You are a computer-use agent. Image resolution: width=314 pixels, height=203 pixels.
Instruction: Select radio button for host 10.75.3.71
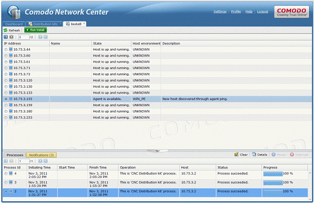pyautogui.click(x=6, y=68)
